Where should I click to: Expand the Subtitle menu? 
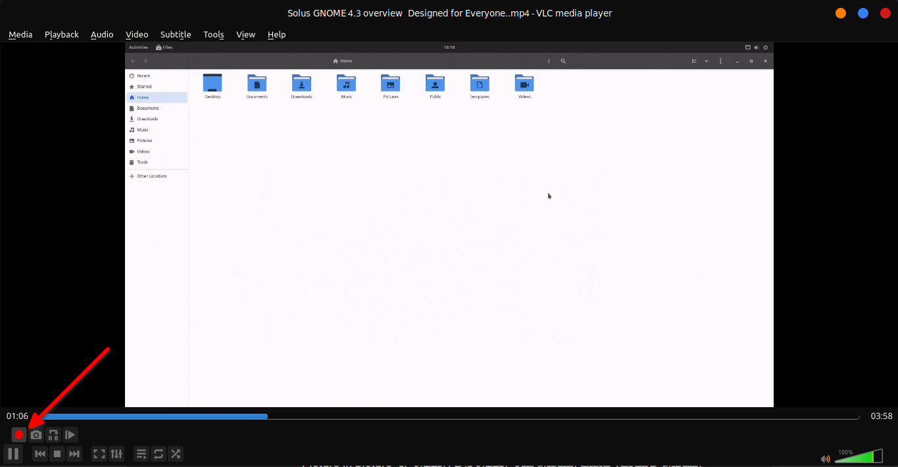coord(176,34)
